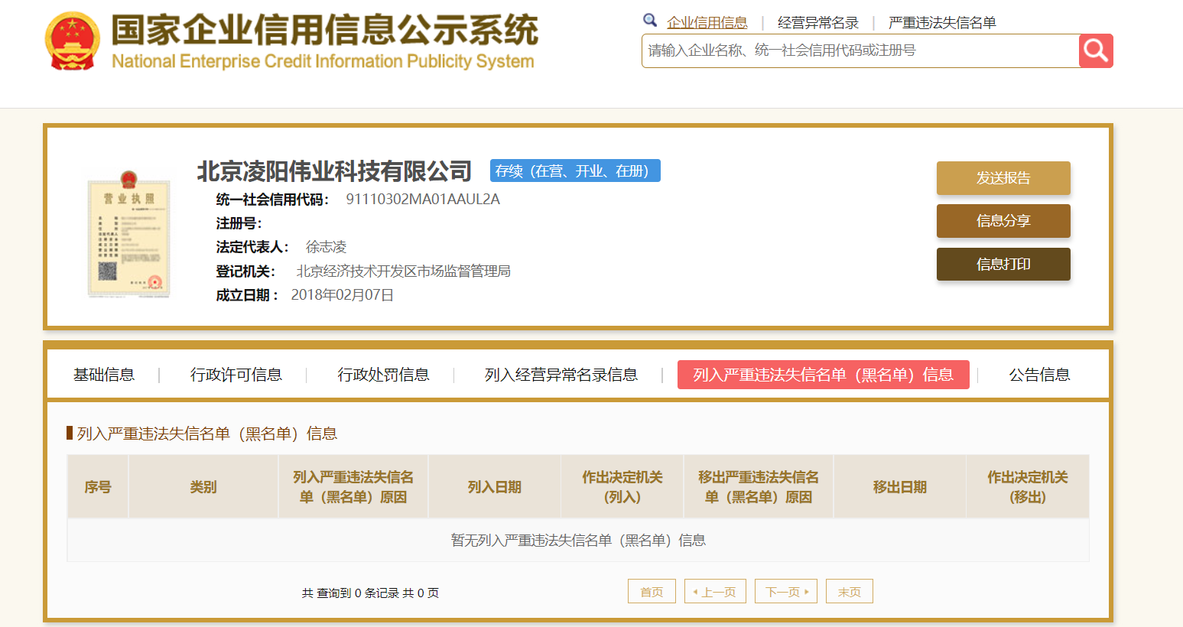1183x627 pixels.
Task: Select the highlighted 列入严重违法失信名单（黑名单）信息 tab
Action: tap(824, 375)
